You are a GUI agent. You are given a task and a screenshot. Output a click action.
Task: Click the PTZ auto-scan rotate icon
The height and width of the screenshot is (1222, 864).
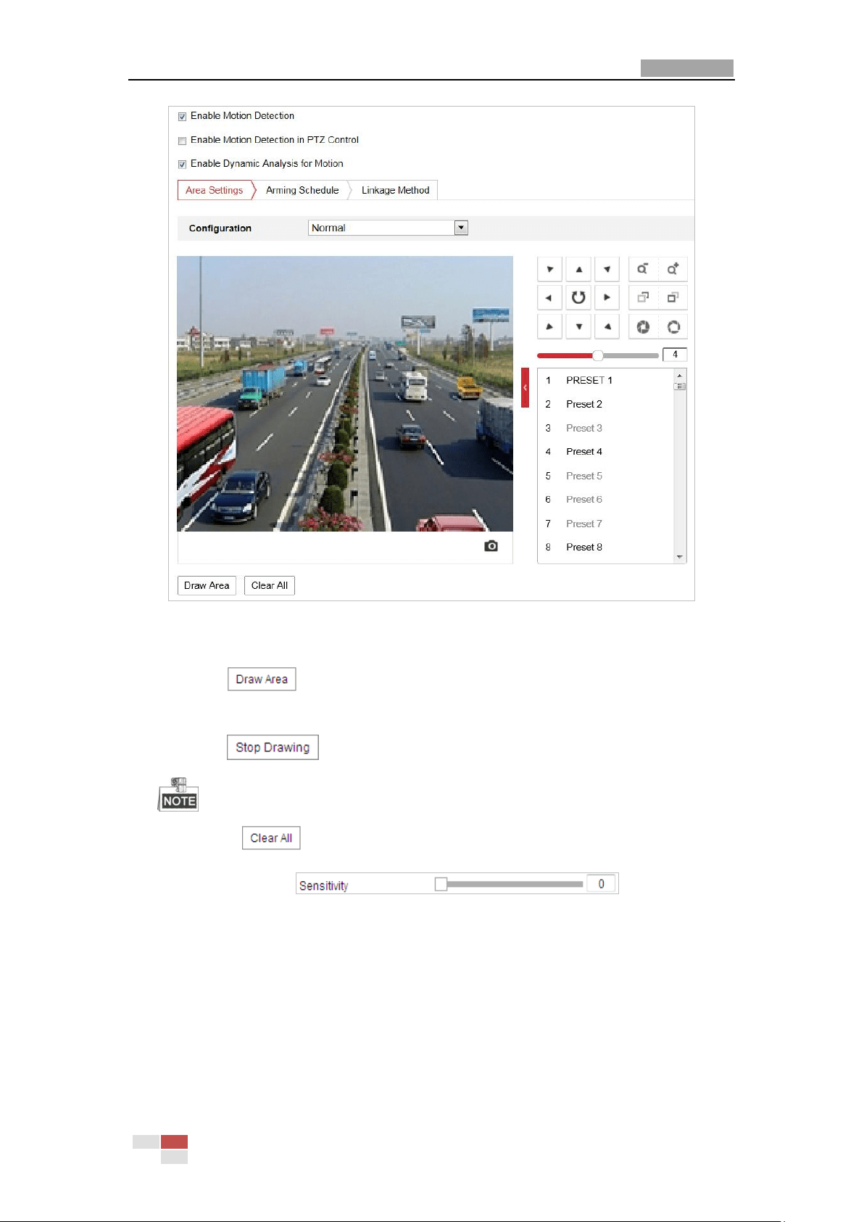(578, 297)
